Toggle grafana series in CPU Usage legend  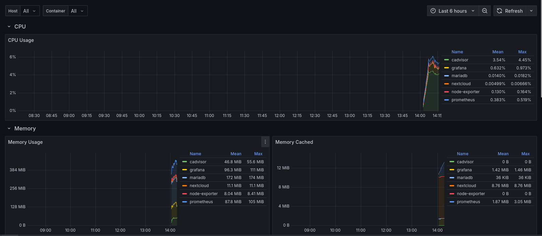(459, 68)
